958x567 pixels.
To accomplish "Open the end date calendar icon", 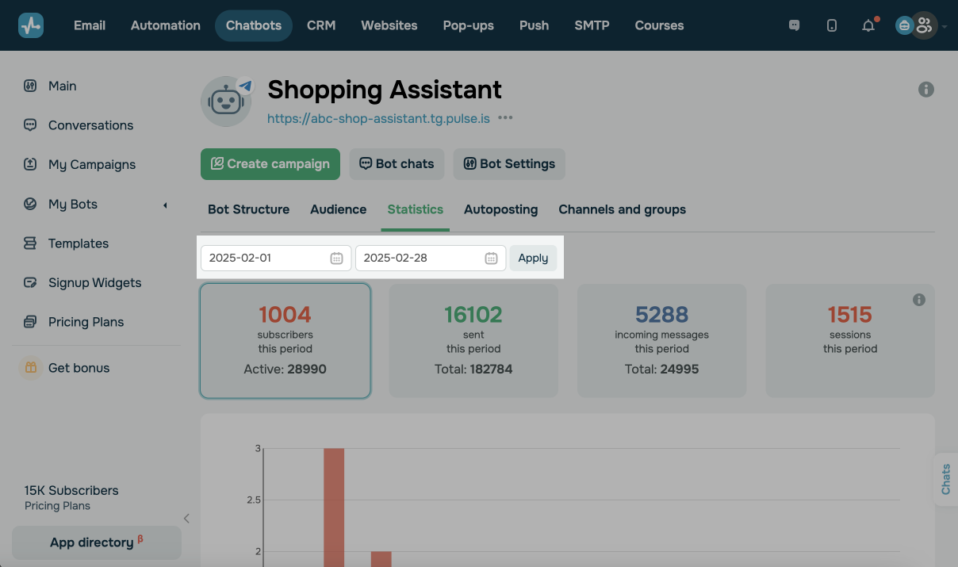I will click(x=491, y=258).
